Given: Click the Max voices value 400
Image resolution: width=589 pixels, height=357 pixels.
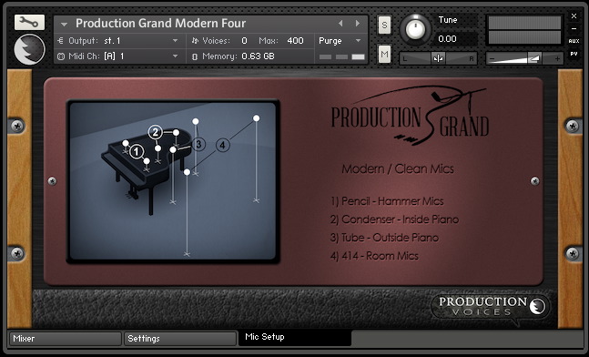Looking at the screenshot, I should coord(295,41).
